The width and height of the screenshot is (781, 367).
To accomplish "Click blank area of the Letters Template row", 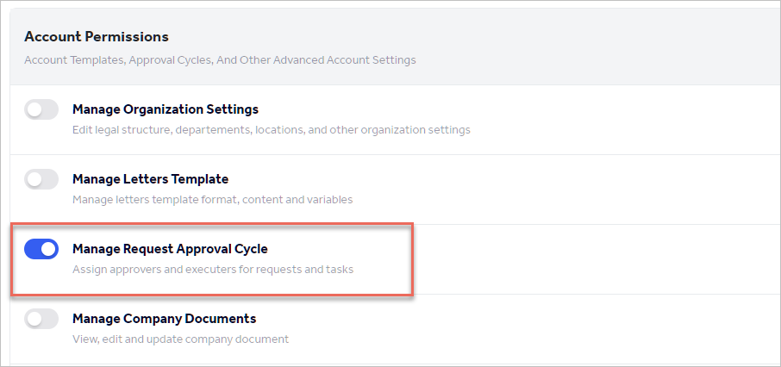I will [621, 190].
